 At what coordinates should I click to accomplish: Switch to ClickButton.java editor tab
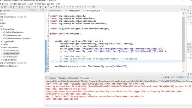click(x=54, y=11)
